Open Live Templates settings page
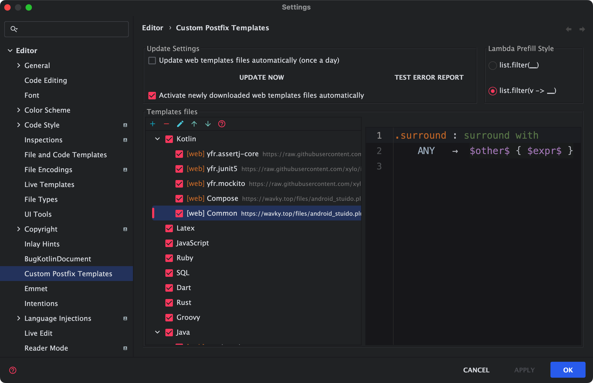Image resolution: width=593 pixels, height=383 pixels. point(49,184)
